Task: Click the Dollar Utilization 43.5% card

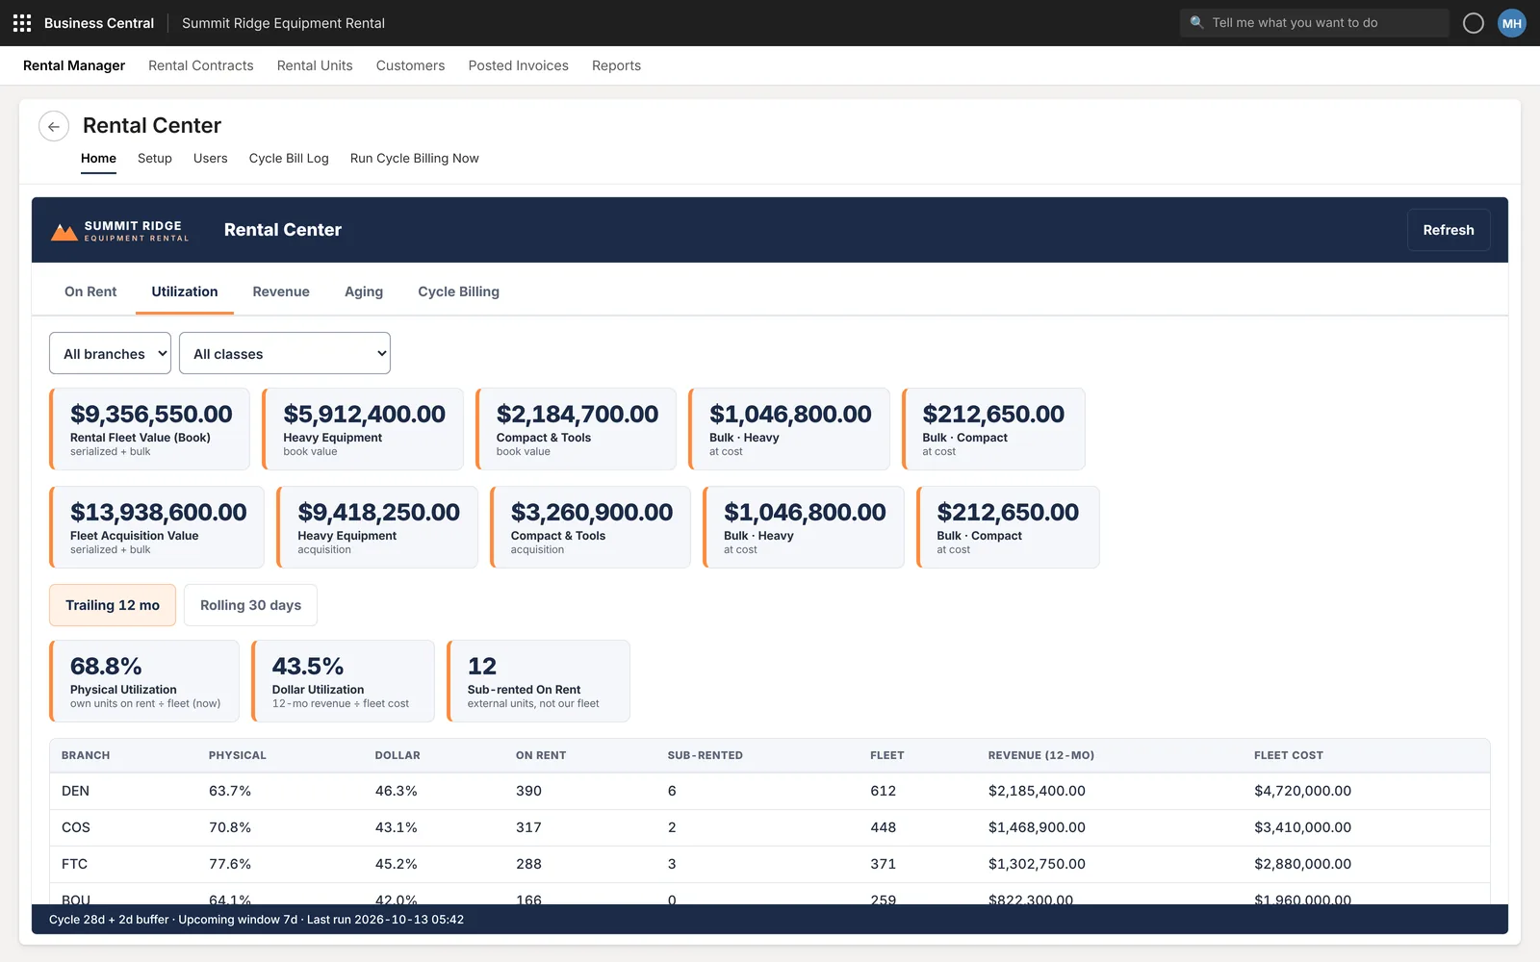Action: 343,681
